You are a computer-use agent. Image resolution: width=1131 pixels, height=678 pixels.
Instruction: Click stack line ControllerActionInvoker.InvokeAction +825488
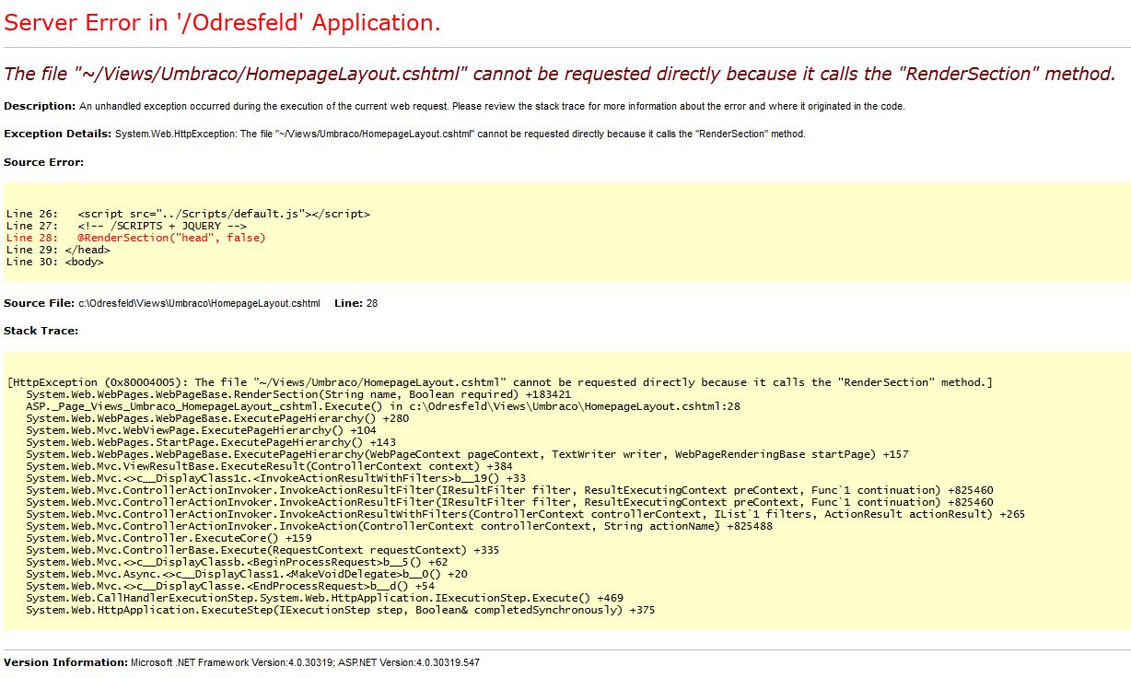(399, 526)
